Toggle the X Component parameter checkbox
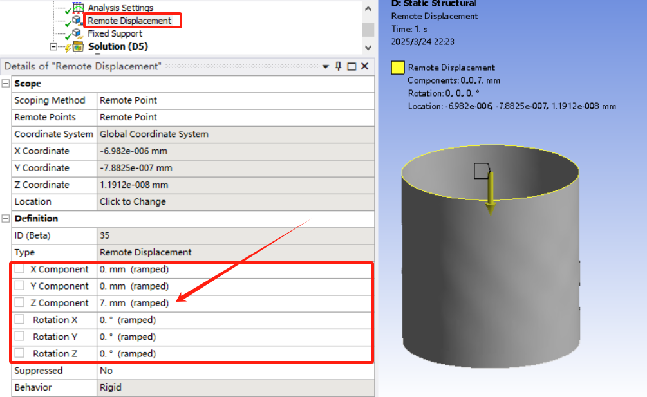 (19, 269)
